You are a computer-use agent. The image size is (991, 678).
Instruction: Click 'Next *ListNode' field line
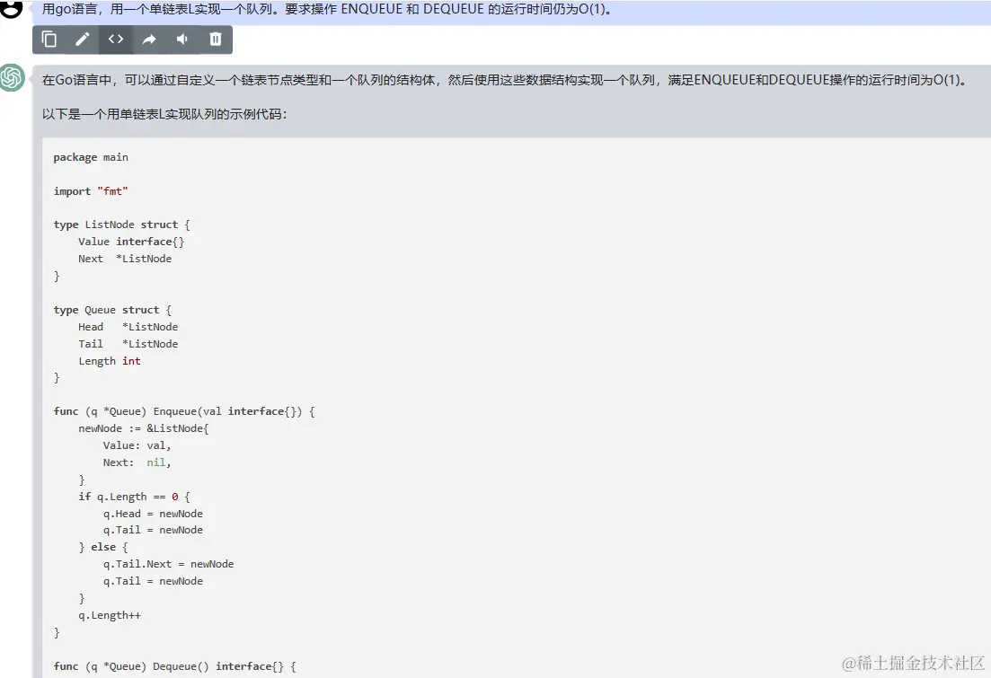tap(125, 259)
